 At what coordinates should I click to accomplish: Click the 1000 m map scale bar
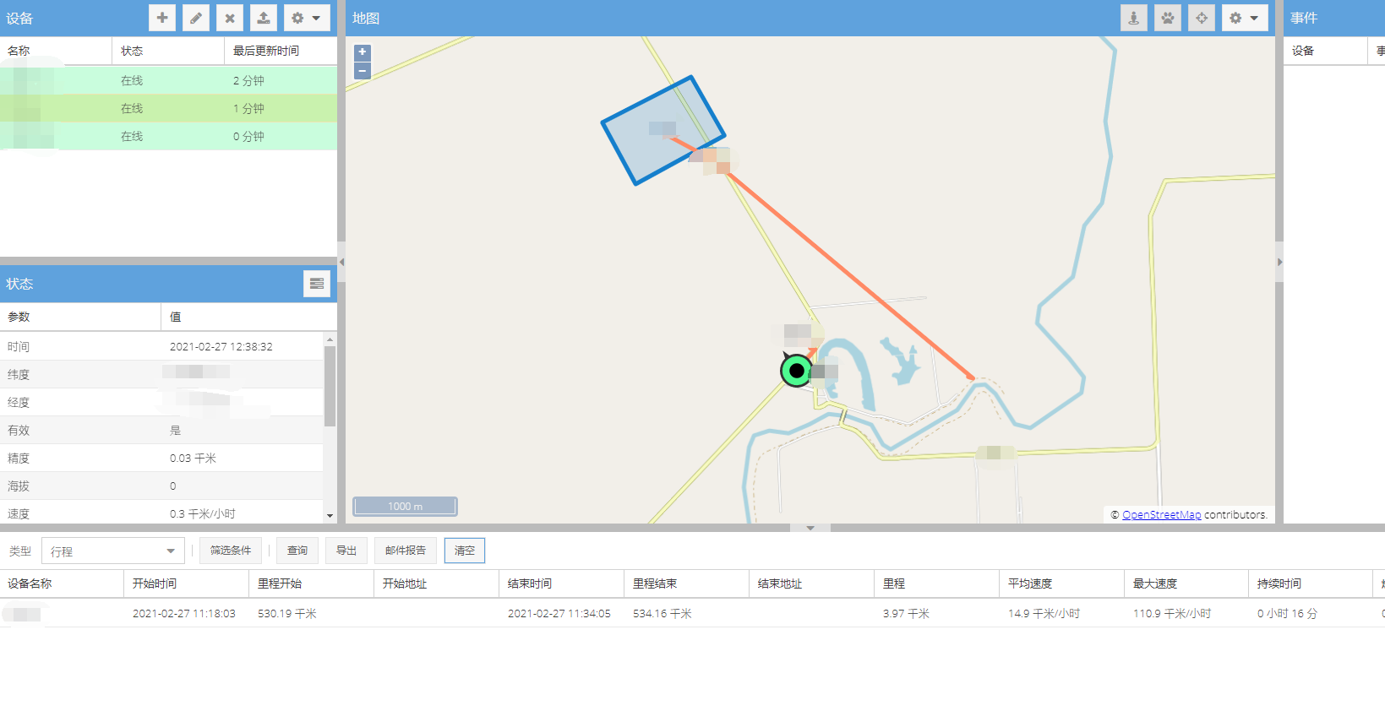coord(405,506)
